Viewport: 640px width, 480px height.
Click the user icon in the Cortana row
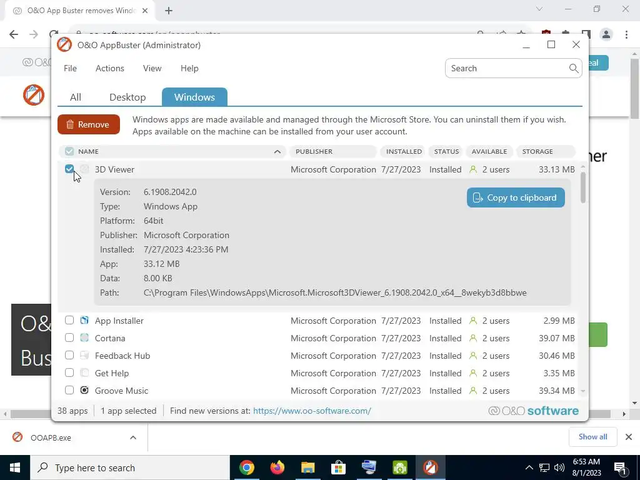pos(473,338)
